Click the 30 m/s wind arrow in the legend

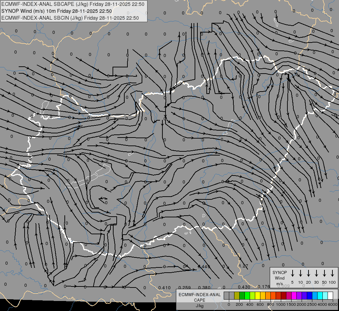[x=316, y=273]
